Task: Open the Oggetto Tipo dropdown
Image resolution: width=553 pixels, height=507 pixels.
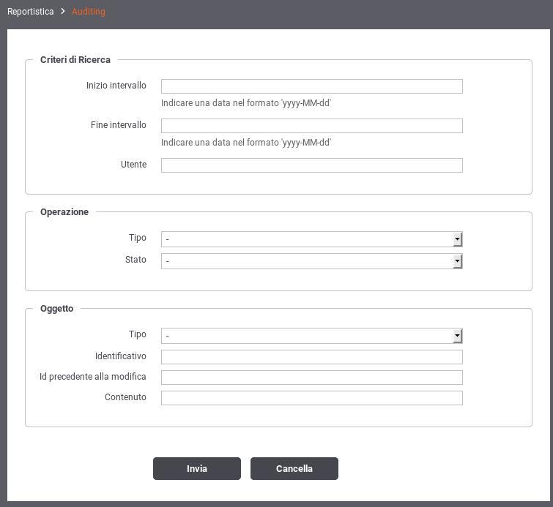Action: (312, 336)
